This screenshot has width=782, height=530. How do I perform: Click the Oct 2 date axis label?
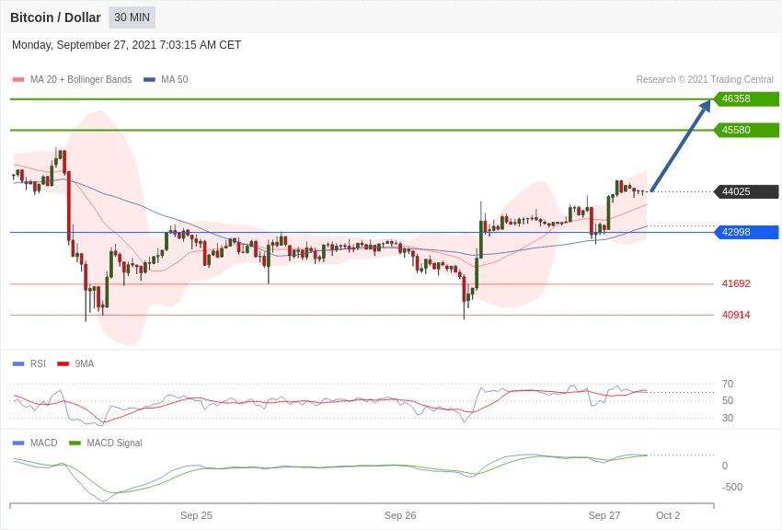[x=668, y=515]
